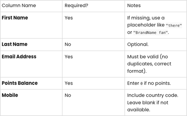Click the Yes value for Points Balance
The width and height of the screenshot is (187, 116).
click(x=69, y=83)
